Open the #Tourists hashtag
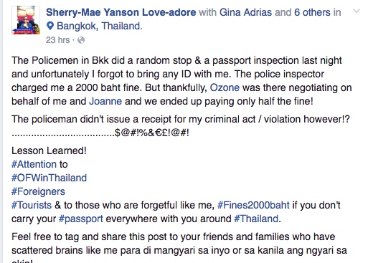The height and width of the screenshot is (263, 368). coord(32,205)
